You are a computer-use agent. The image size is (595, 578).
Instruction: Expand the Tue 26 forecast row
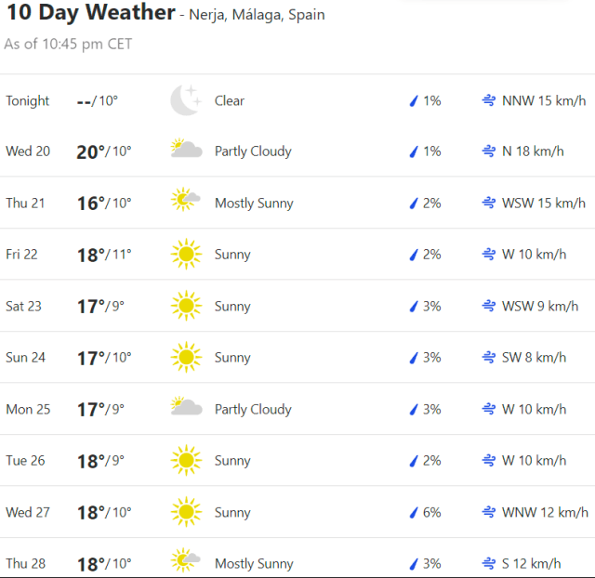pyautogui.click(x=297, y=460)
